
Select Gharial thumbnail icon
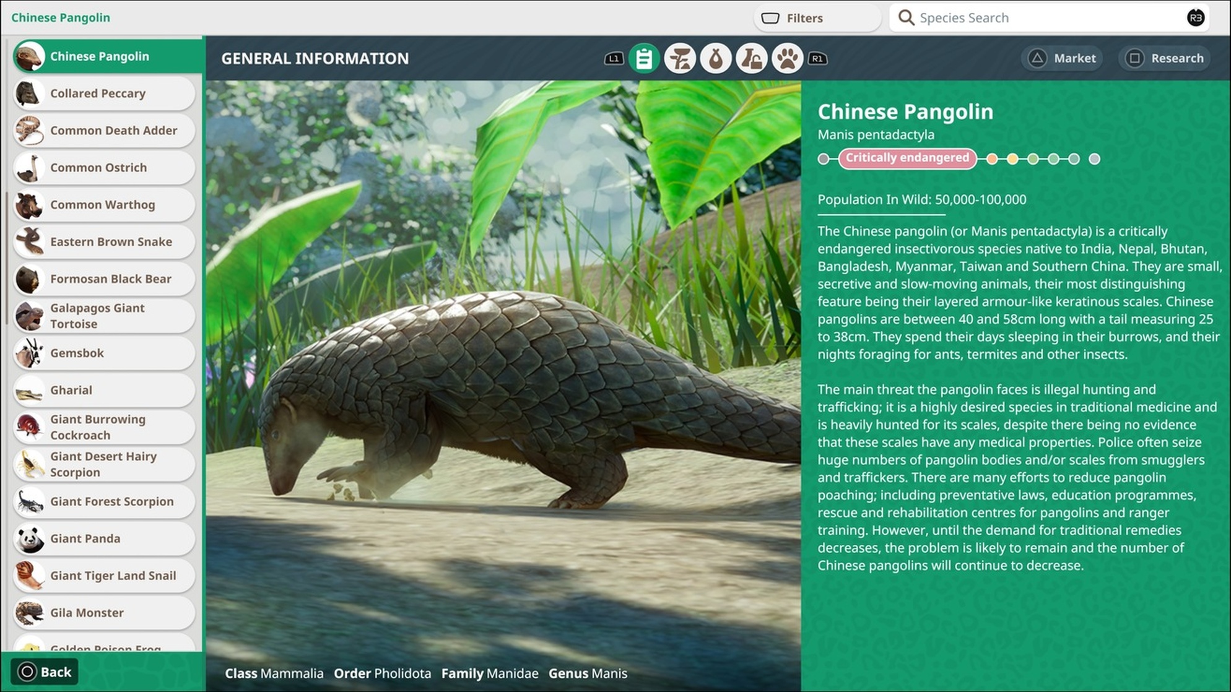(x=29, y=391)
